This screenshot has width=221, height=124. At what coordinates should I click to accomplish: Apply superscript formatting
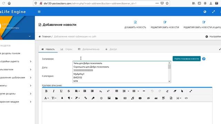point(108,91)
